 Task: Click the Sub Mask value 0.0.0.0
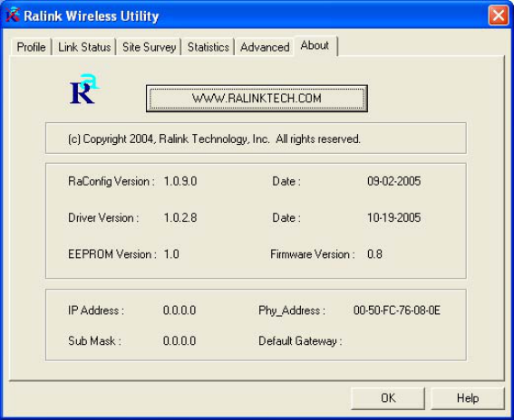(x=179, y=340)
